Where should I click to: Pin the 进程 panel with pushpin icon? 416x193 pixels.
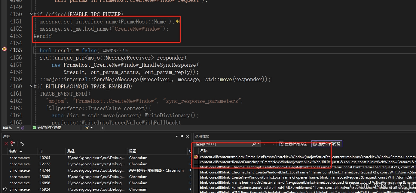[182, 136]
